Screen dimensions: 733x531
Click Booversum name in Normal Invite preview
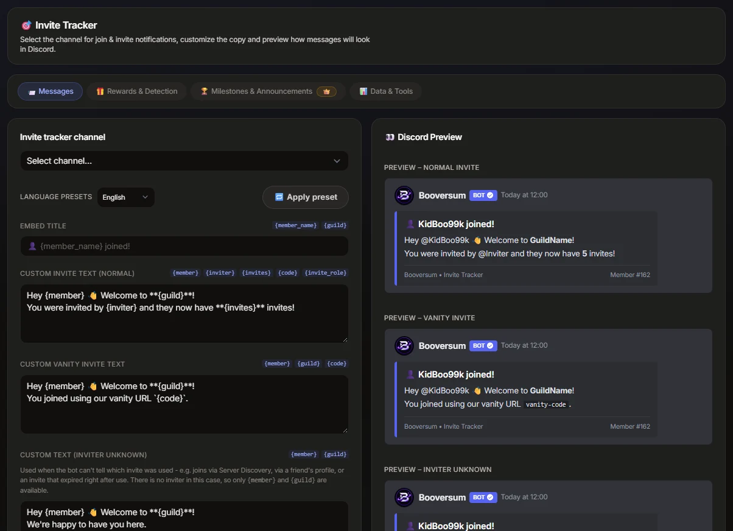click(442, 195)
